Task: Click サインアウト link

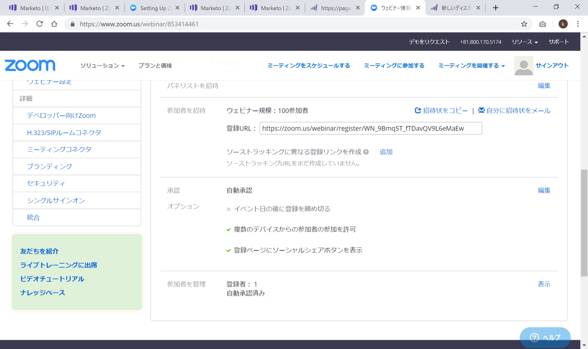Action: (552, 66)
